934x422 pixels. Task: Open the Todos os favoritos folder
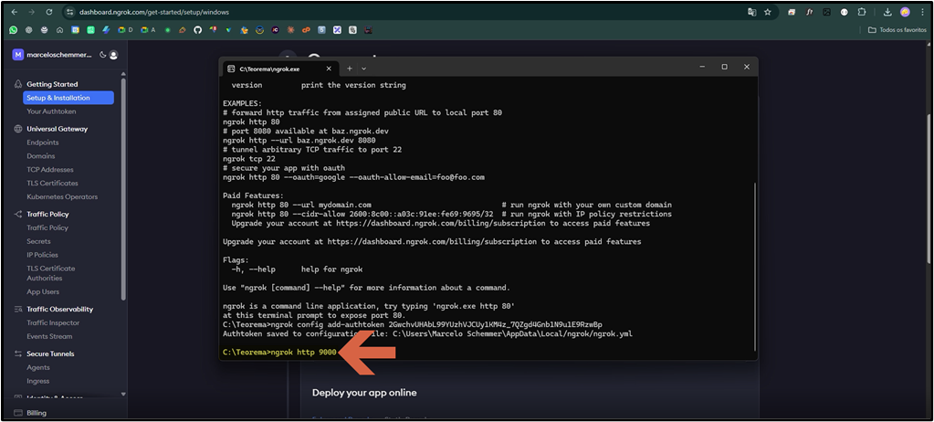coord(897,30)
